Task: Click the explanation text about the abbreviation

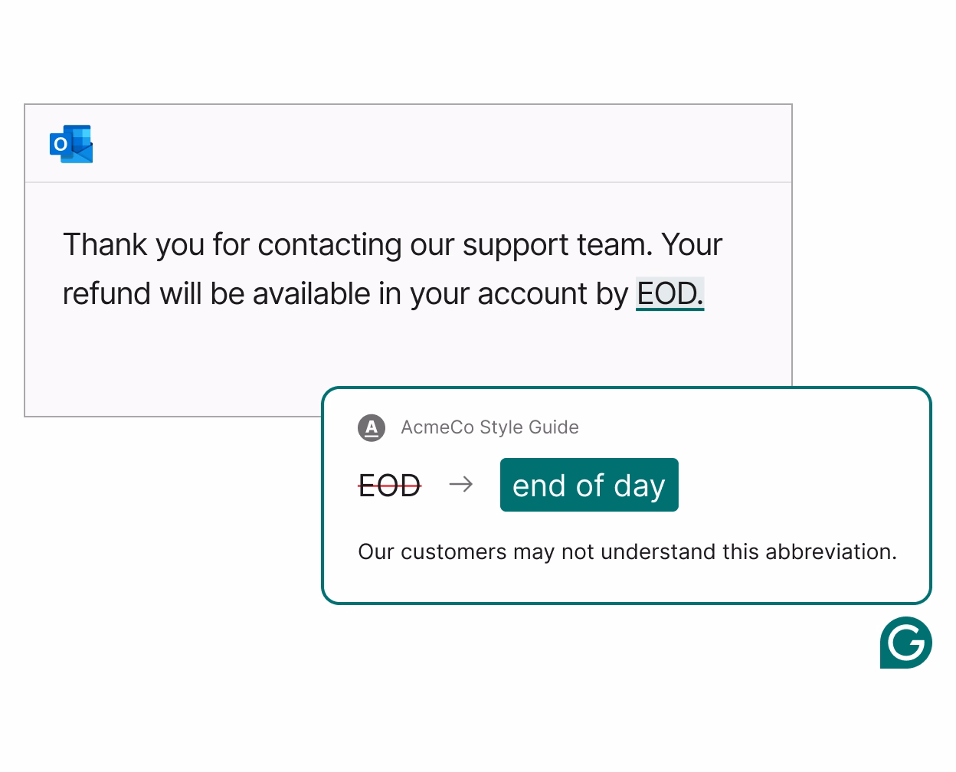Action: (627, 551)
